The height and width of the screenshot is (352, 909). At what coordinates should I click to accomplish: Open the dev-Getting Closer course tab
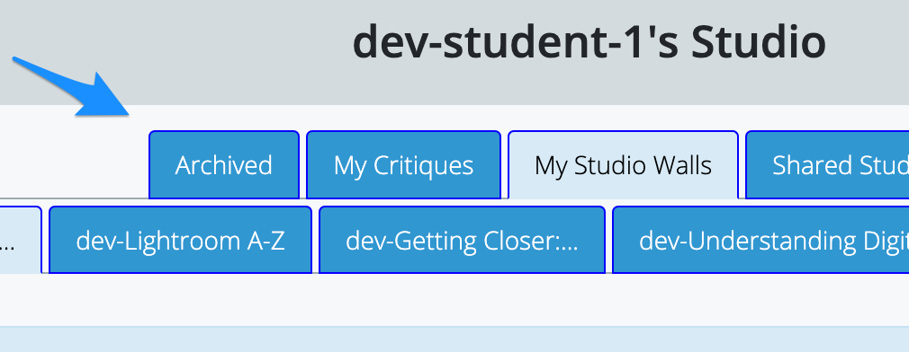click(462, 240)
